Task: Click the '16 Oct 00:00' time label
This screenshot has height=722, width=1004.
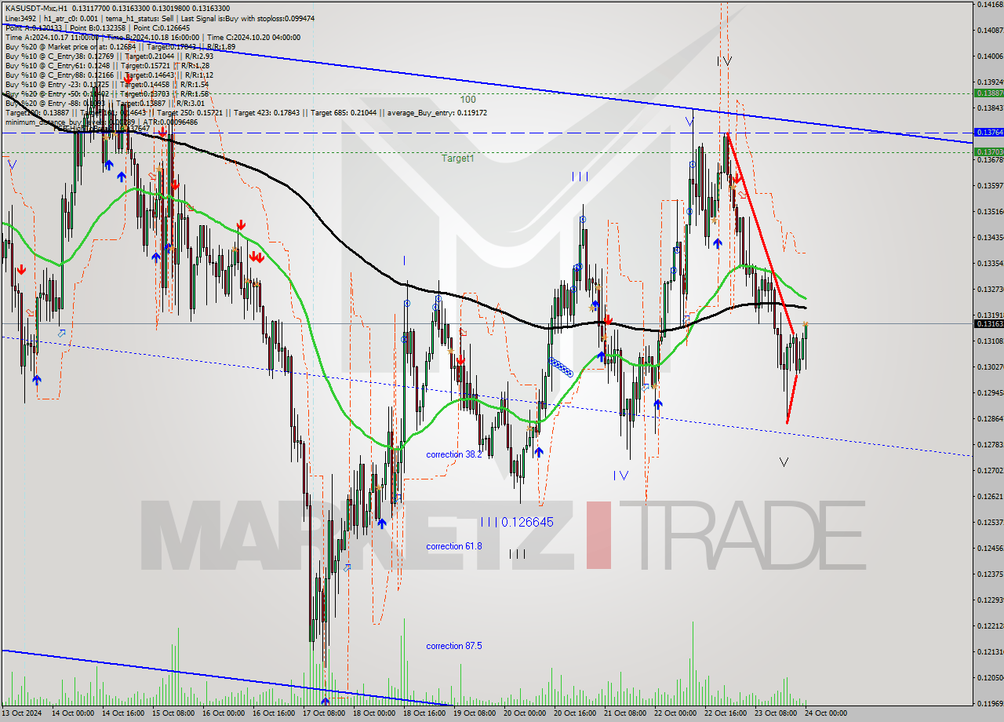Action: (224, 713)
